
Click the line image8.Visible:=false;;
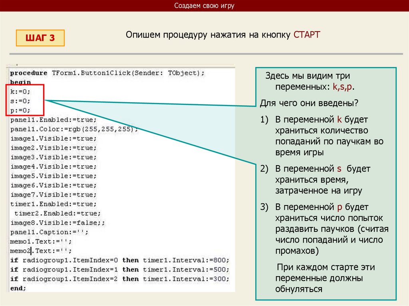coord(58,223)
